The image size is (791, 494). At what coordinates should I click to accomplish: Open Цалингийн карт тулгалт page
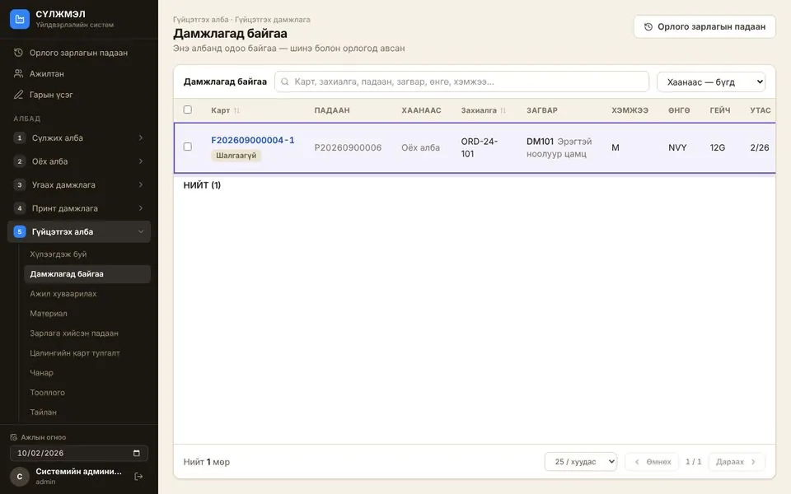pos(87,353)
